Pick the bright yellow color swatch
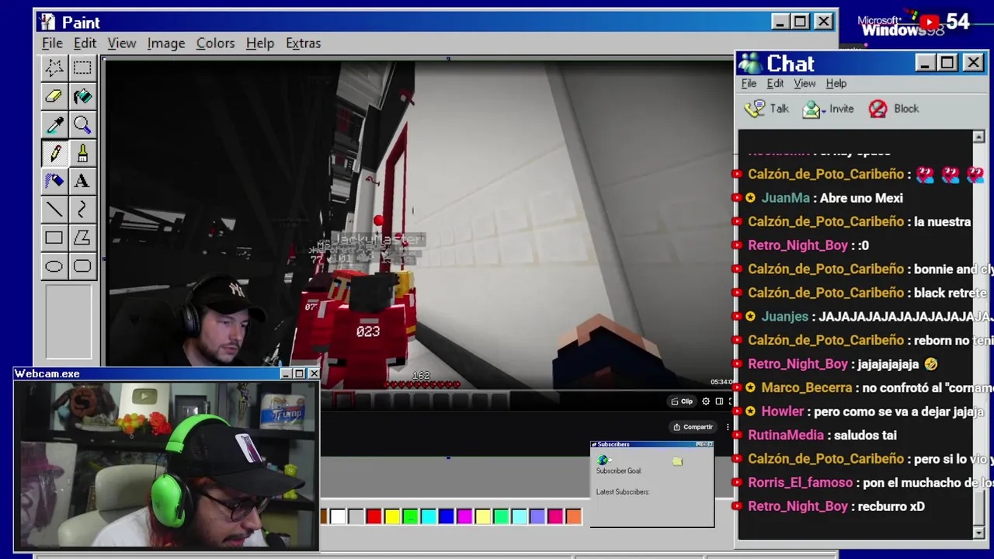Screen dimensions: 994x559 [392, 516]
